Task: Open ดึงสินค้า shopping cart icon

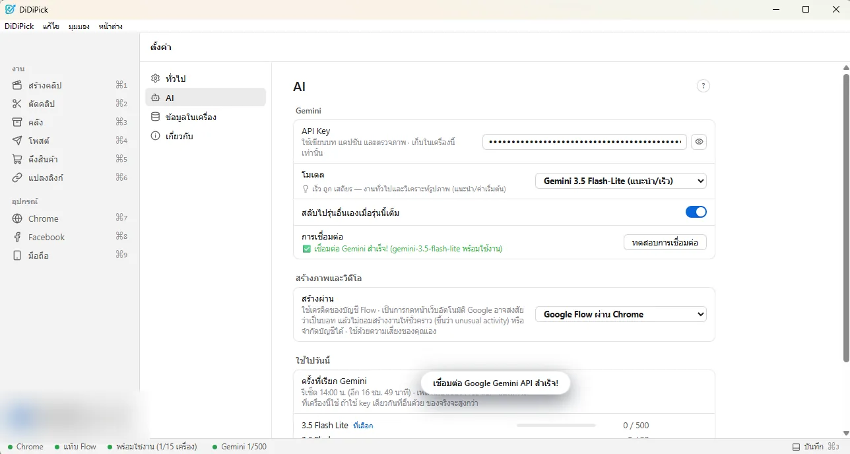Action: [17, 159]
